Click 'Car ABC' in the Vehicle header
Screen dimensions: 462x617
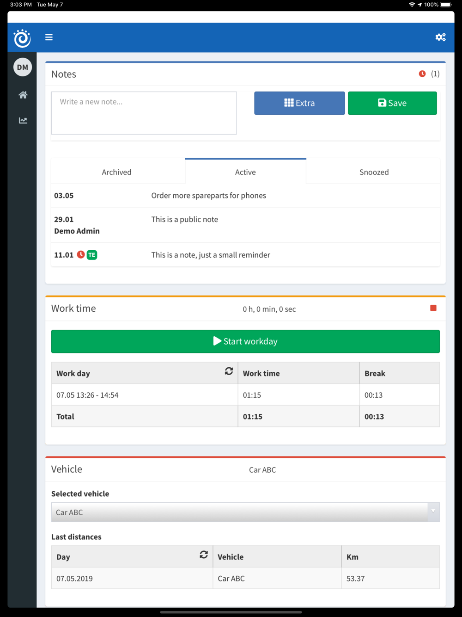262,470
